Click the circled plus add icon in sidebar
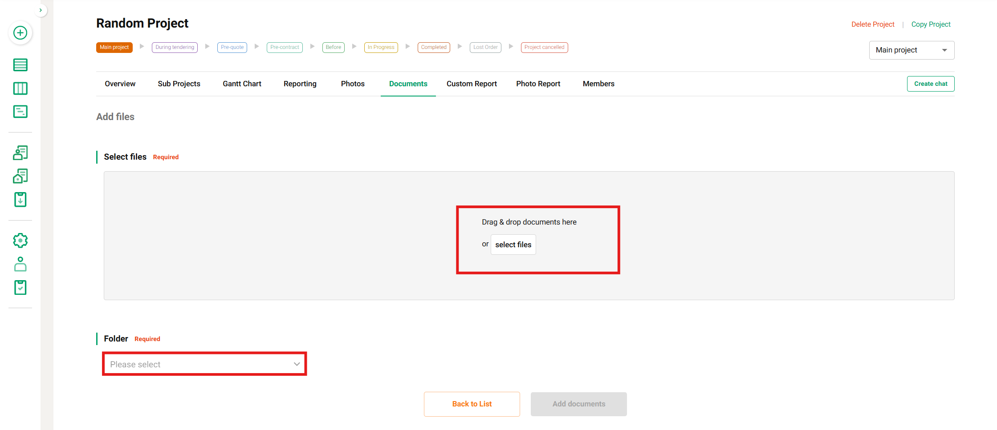The width and height of the screenshot is (997, 430). 20,33
